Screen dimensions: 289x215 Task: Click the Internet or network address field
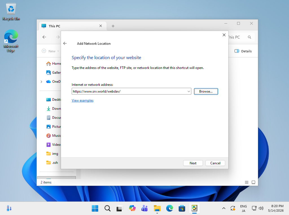131,91
